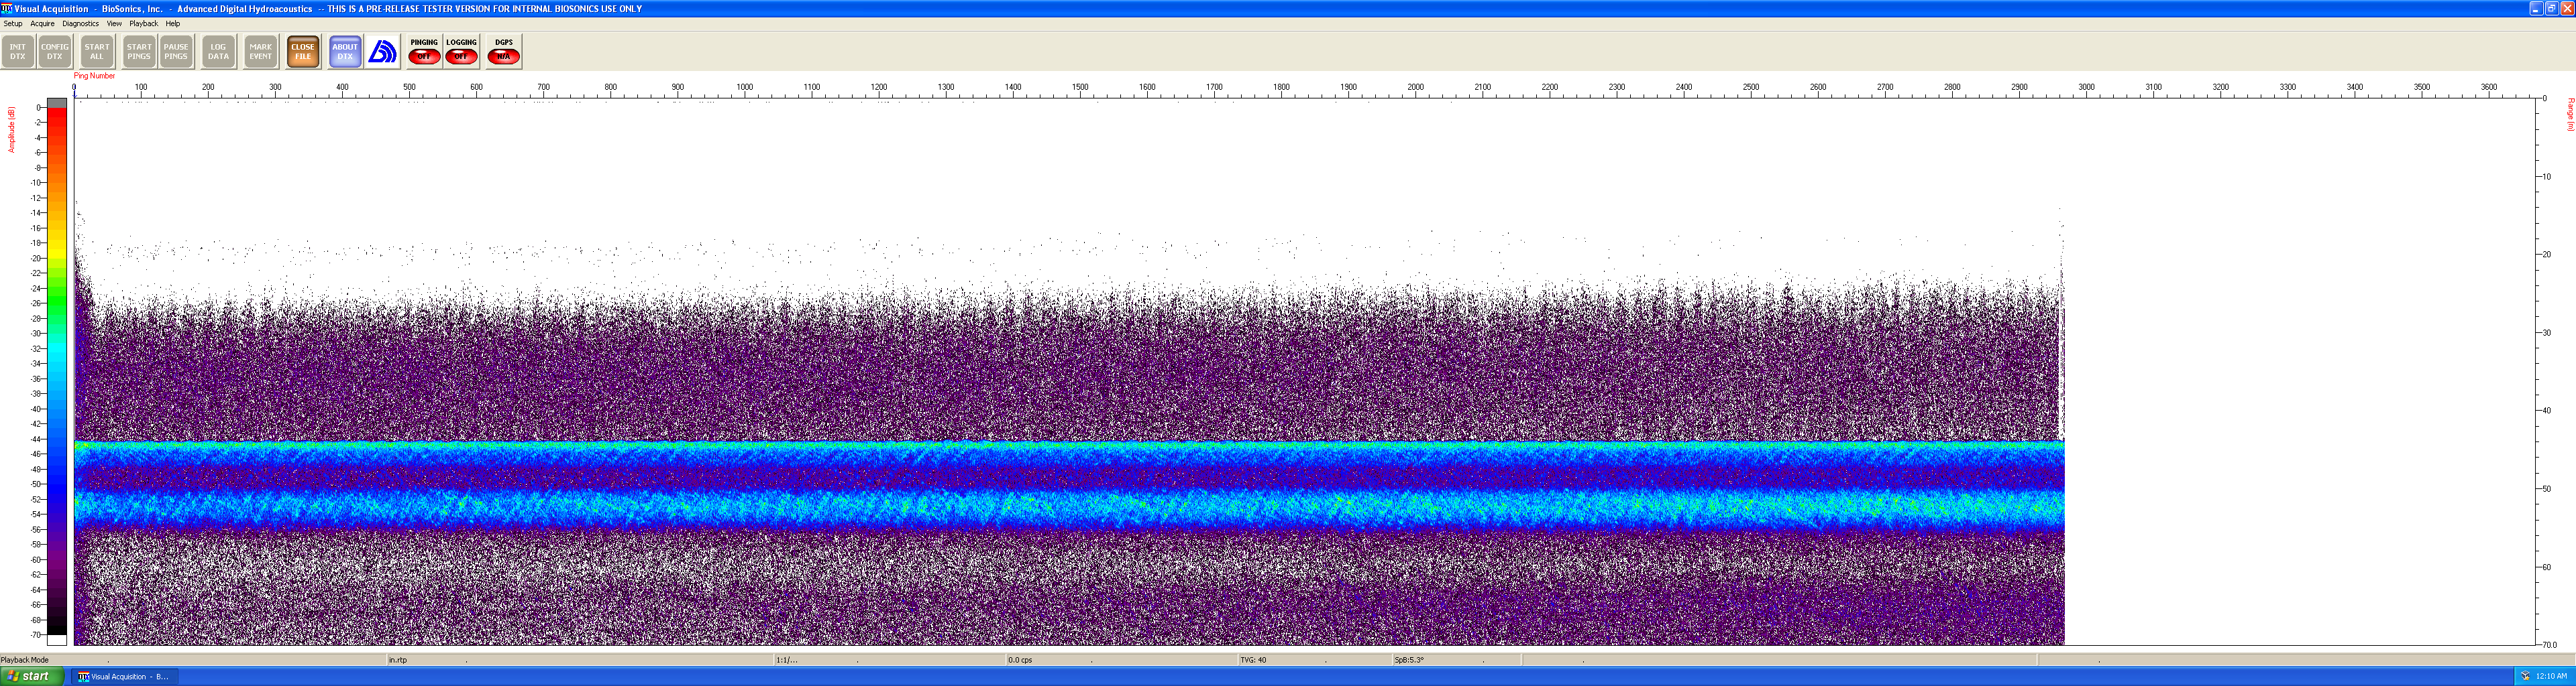This screenshot has width=2576, height=686.
Task: Click the PINGING OFF status indicator
Action: click(424, 52)
